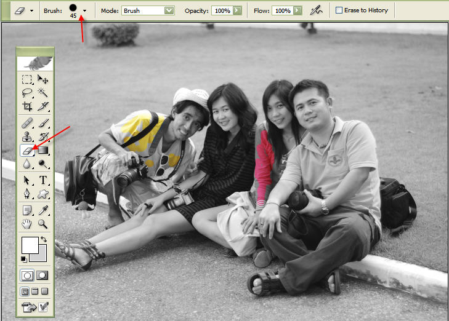449x321 pixels.
Task: Click the Opacity 100% input field
Action: coord(222,10)
